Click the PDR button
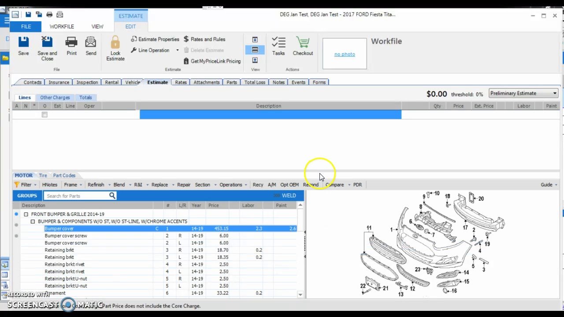The image size is (564, 317). pos(357,185)
